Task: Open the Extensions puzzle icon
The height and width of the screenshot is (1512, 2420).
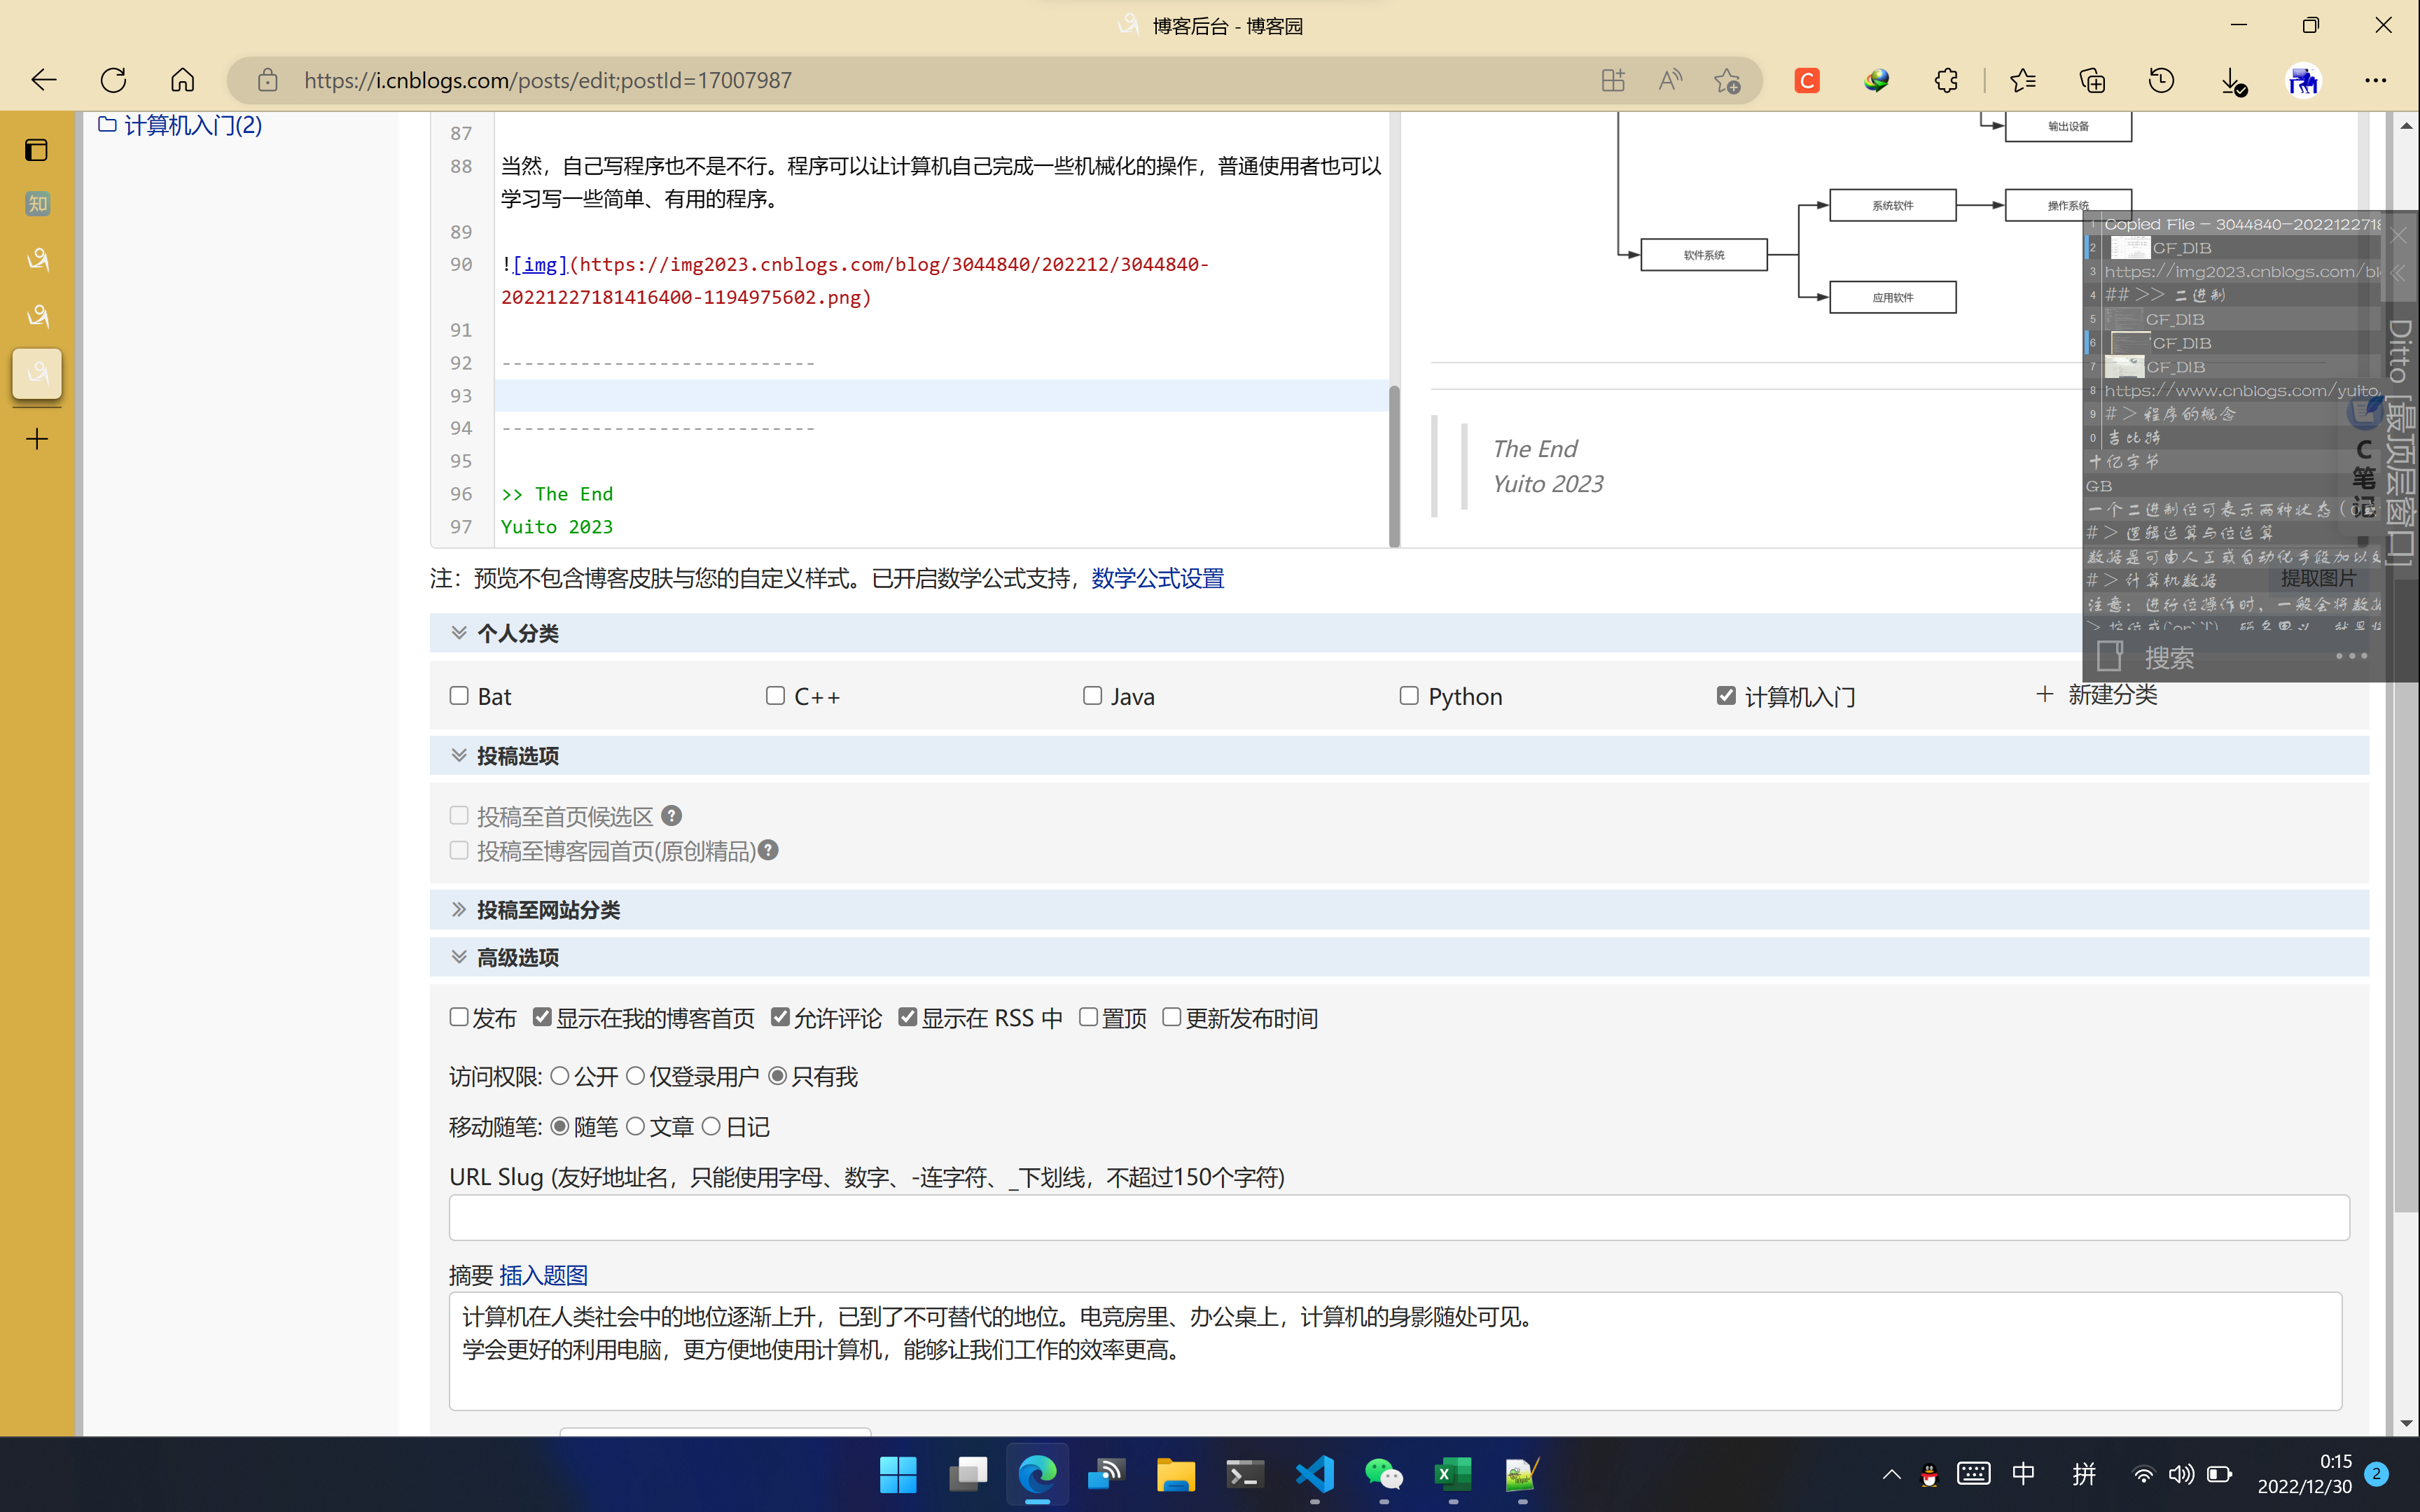Action: [x=1946, y=80]
